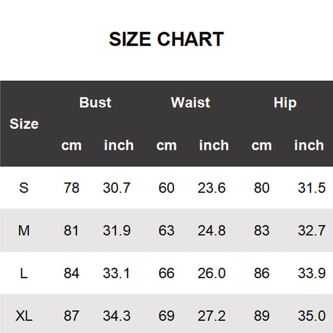Viewport: 333px width, 333px height.
Task: Click the 34.3 bust inch value
Action: 117,316
